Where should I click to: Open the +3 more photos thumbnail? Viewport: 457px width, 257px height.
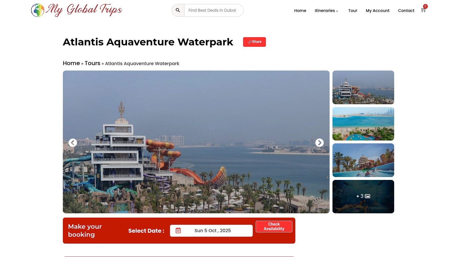click(363, 196)
